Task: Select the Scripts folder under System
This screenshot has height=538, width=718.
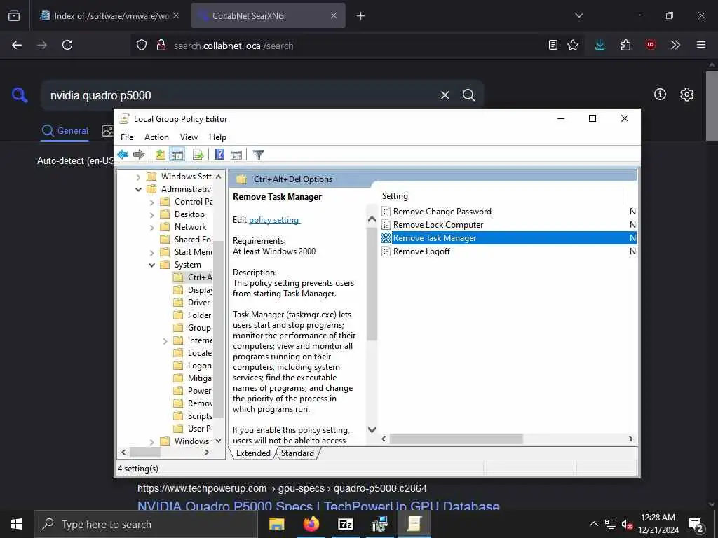Action: [x=193, y=416]
